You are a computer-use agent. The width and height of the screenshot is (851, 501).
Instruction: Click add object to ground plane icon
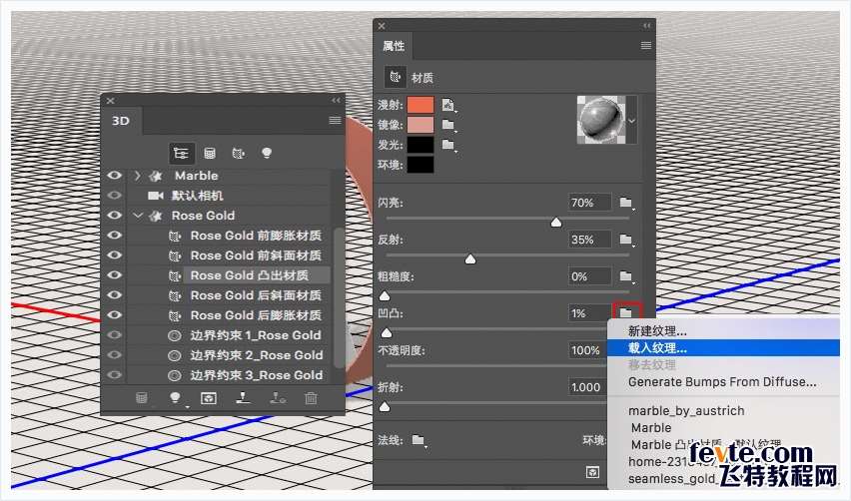(x=243, y=398)
